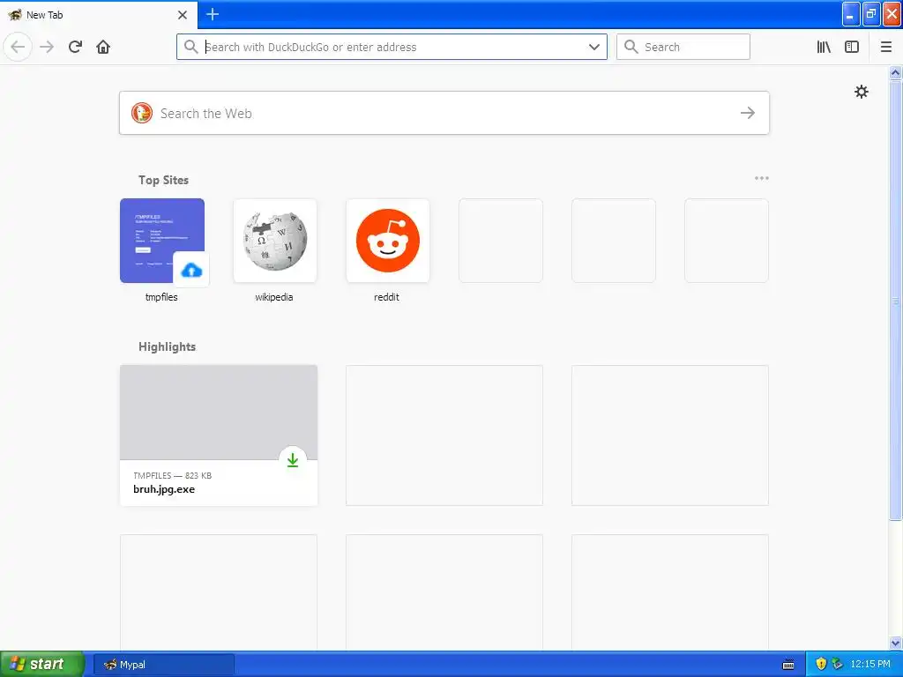Click the forward navigation arrow
This screenshot has width=903, height=677.
click(47, 47)
